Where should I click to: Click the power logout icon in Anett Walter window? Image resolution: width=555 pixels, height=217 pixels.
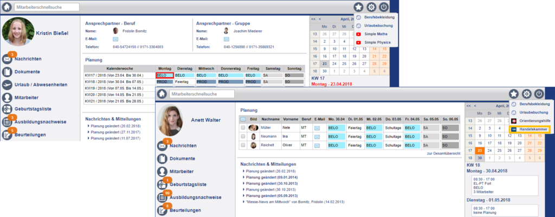click(x=539, y=94)
